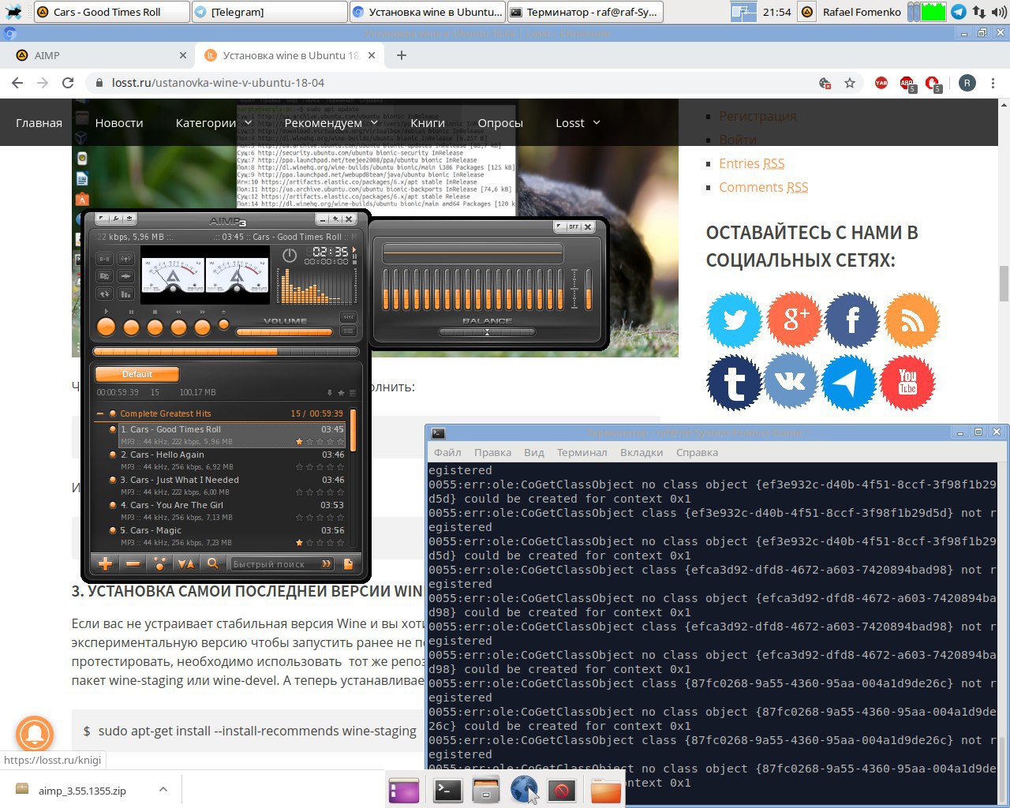Reload the browser page

pos(68,83)
